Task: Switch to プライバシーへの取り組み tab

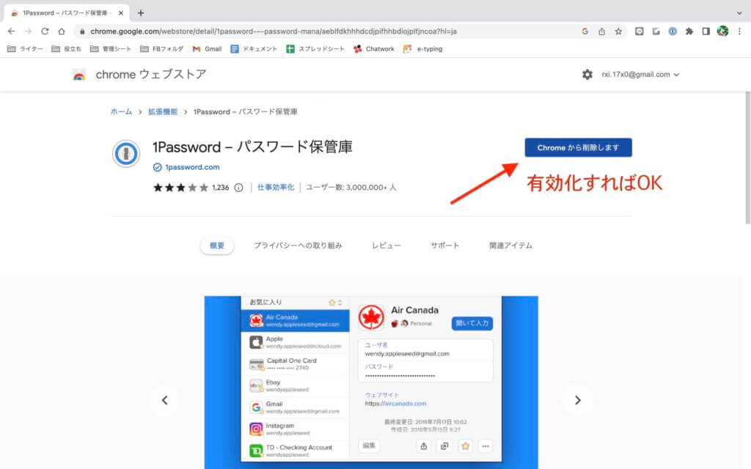Action: pos(298,245)
